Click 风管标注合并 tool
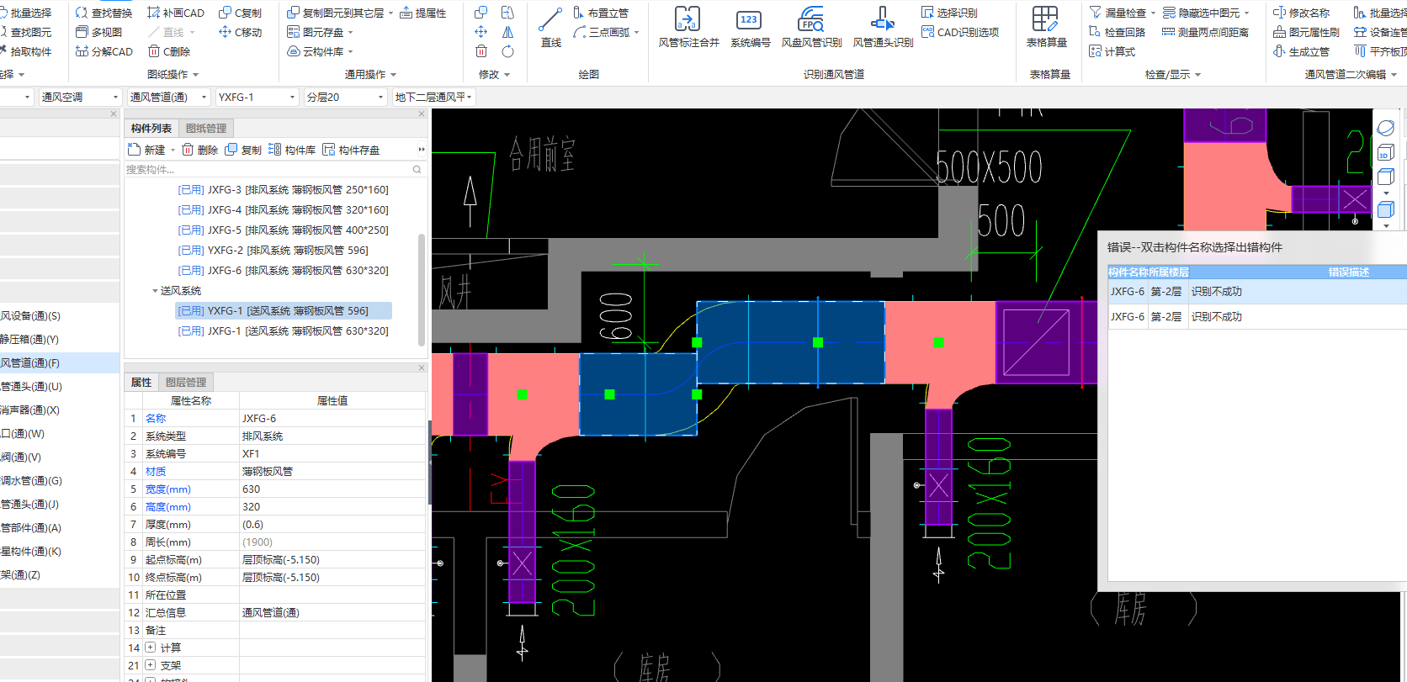Image resolution: width=1407 pixels, height=682 pixels. (688, 28)
